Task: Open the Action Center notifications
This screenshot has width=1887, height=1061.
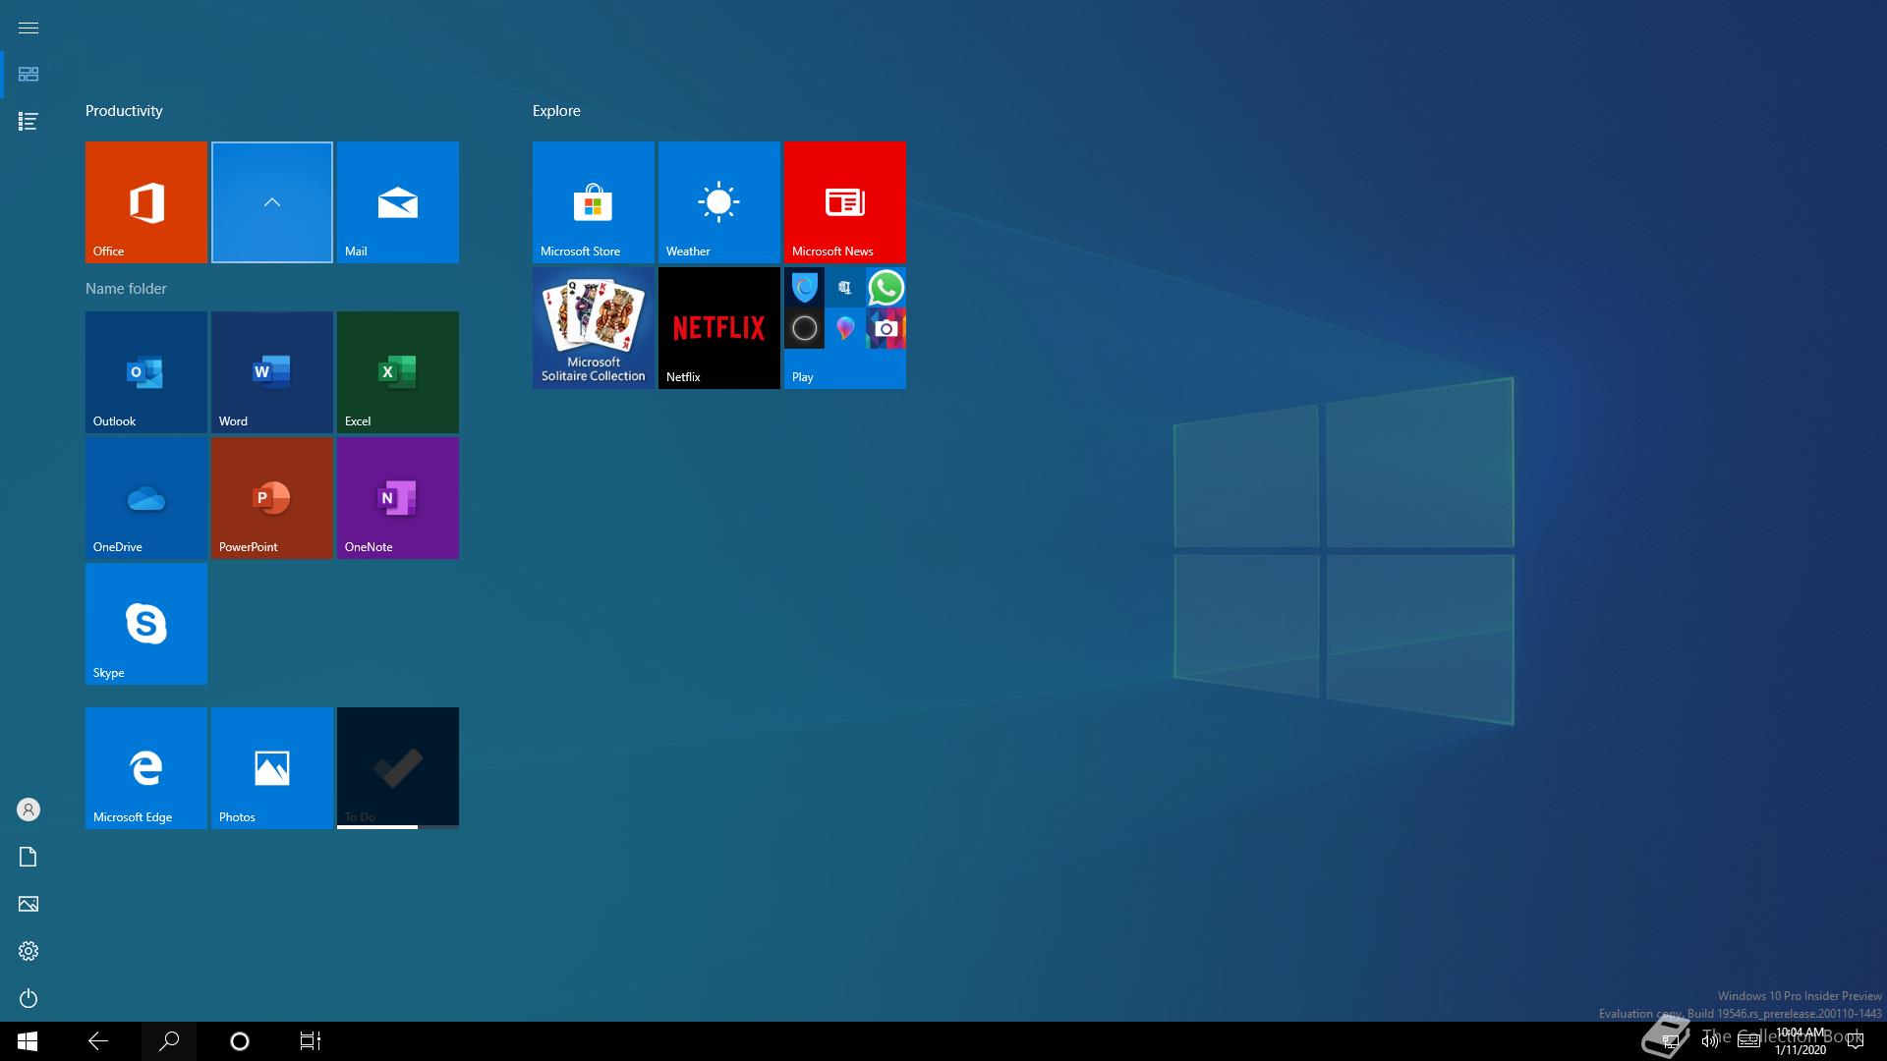Action: coord(1856,1041)
